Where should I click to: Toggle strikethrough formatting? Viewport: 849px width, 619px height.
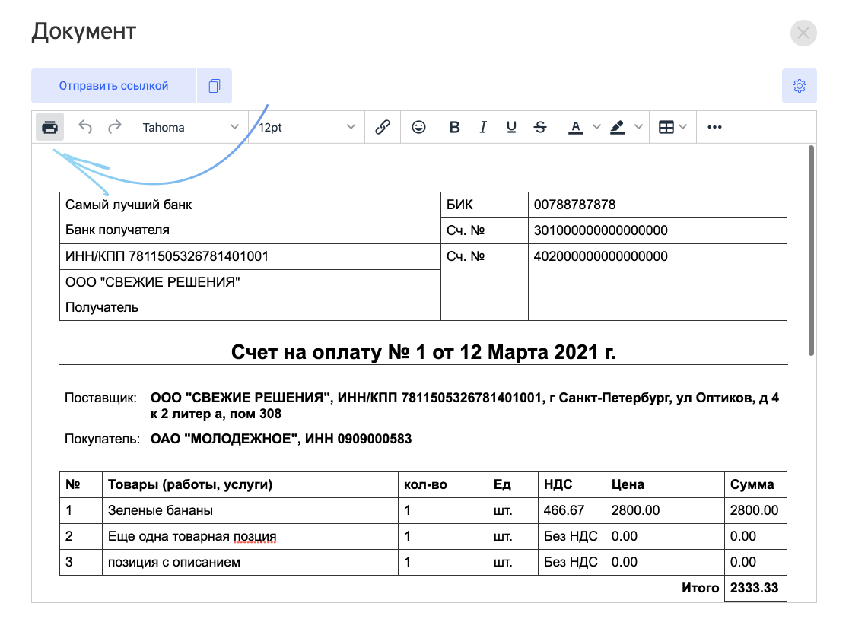click(x=540, y=127)
